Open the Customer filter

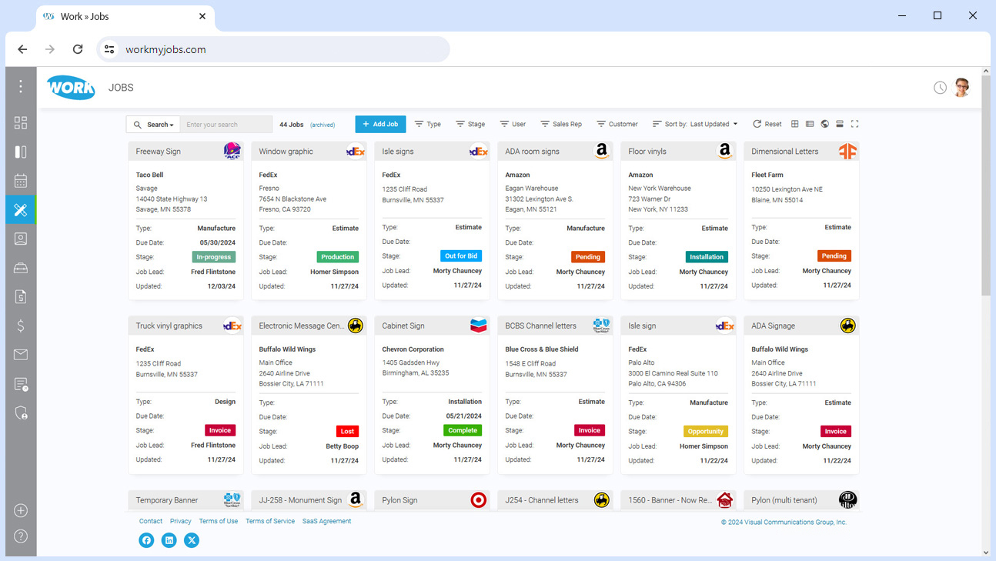[x=617, y=124]
